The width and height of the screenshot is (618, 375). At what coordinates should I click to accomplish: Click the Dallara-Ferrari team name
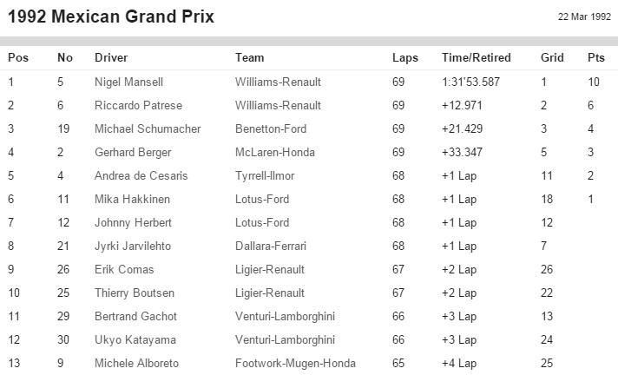coord(270,247)
